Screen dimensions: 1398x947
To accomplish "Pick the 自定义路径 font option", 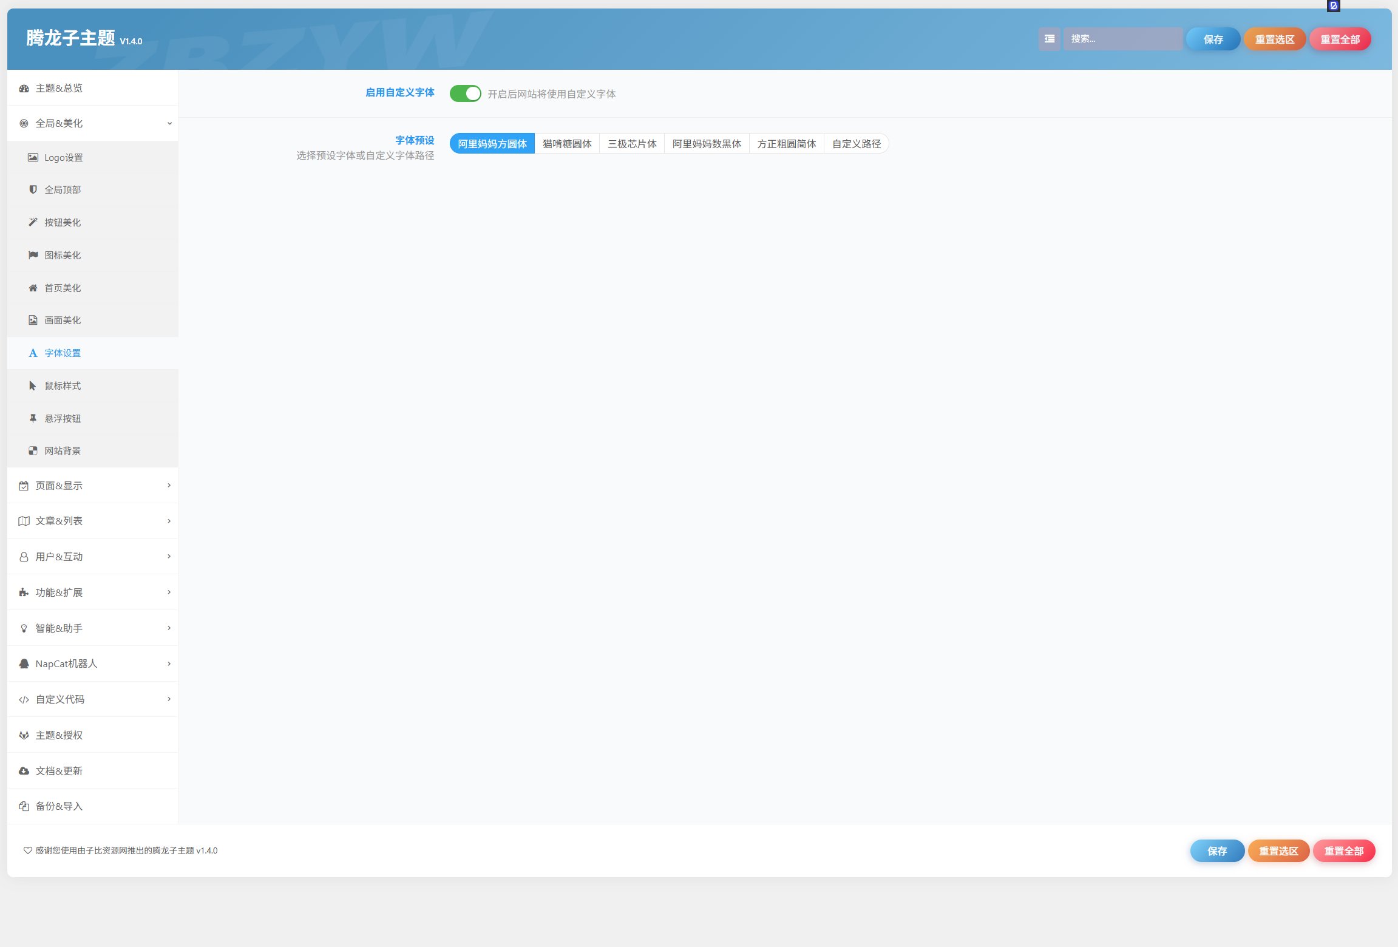I will (x=857, y=144).
